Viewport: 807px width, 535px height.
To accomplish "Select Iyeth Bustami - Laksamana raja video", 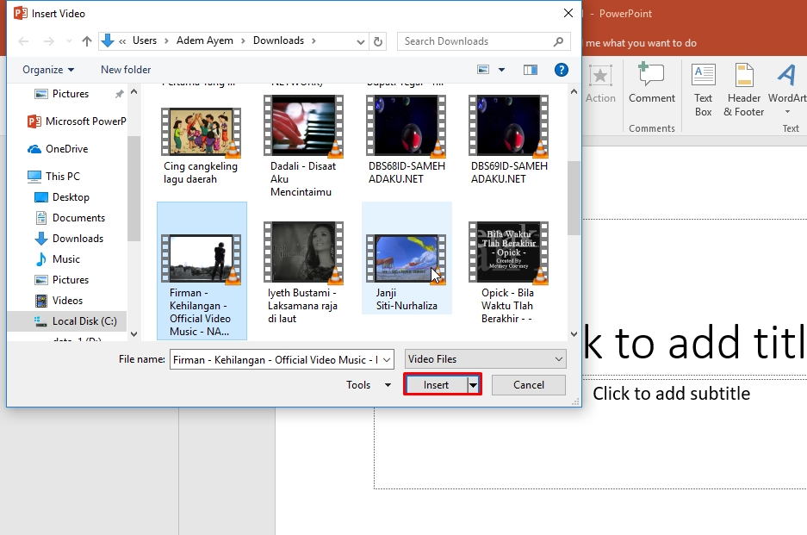I will pyautogui.click(x=304, y=272).
